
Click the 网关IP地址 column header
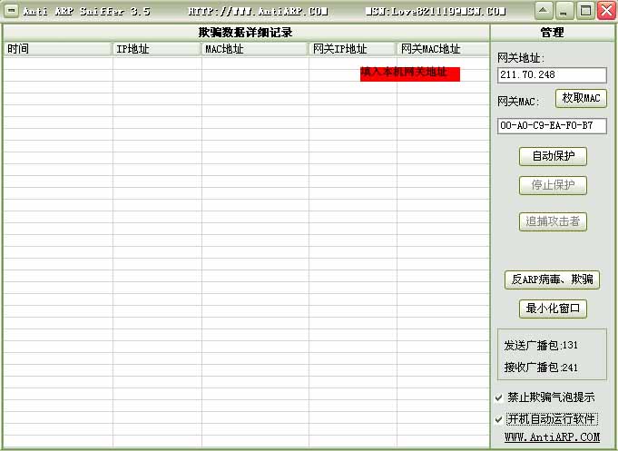[x=352, y=49]
